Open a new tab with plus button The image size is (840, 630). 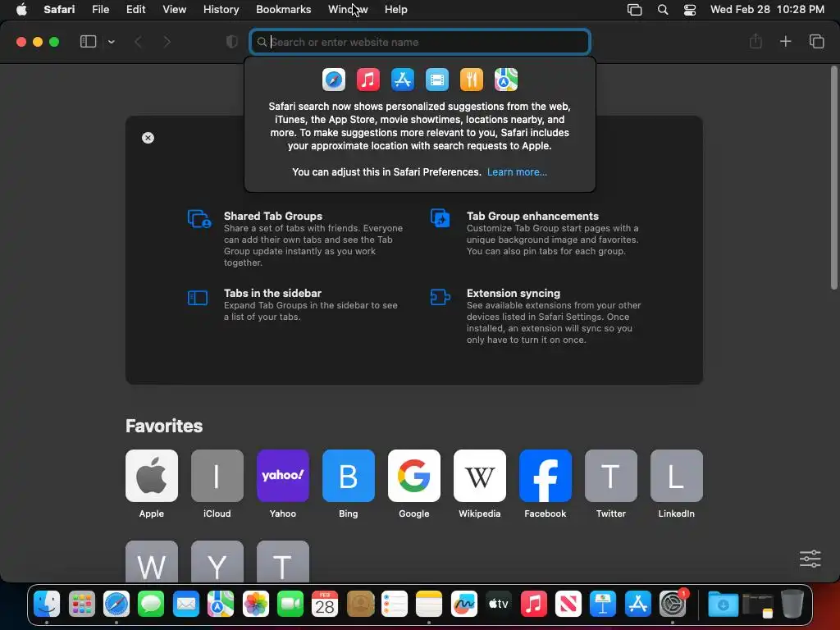click(x=785, y=41)
